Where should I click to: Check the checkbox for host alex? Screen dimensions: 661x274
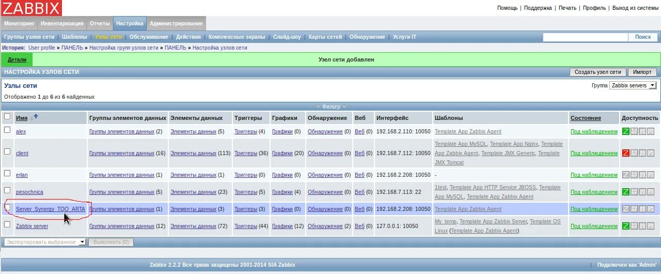pyautogui.click(x=7, y=130)
